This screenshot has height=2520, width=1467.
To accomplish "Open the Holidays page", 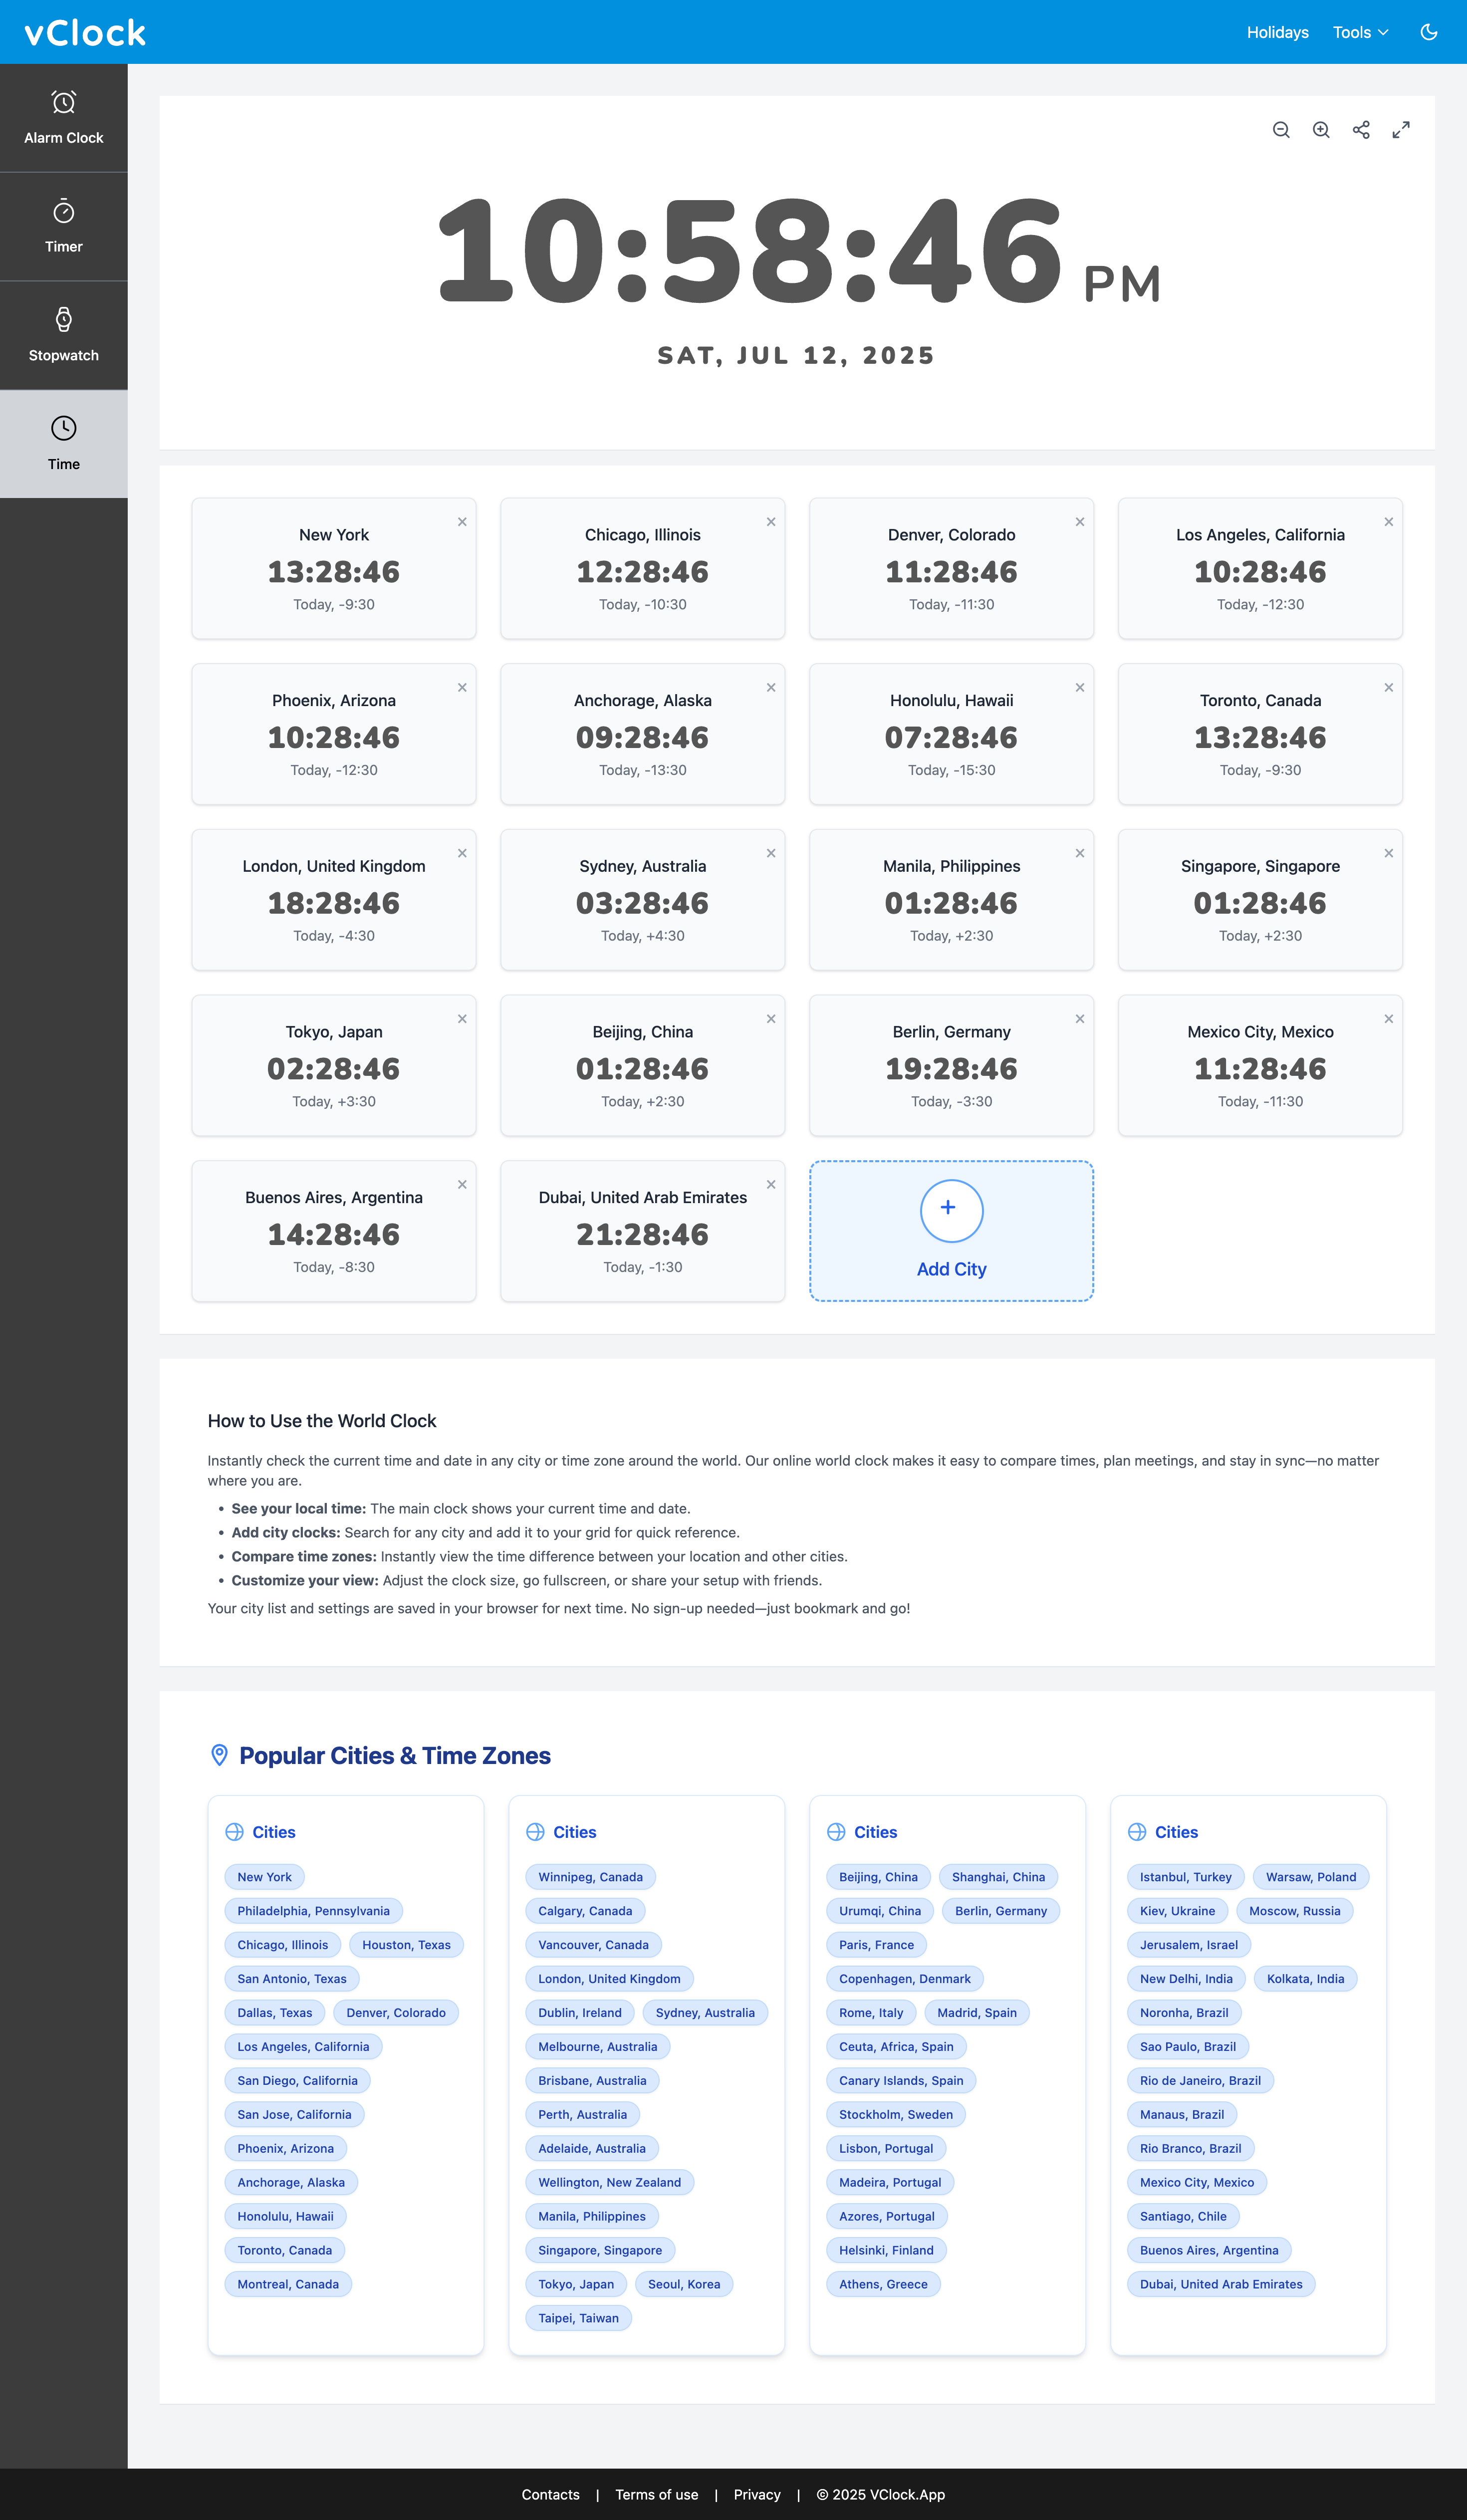I will pos(1277,32).
